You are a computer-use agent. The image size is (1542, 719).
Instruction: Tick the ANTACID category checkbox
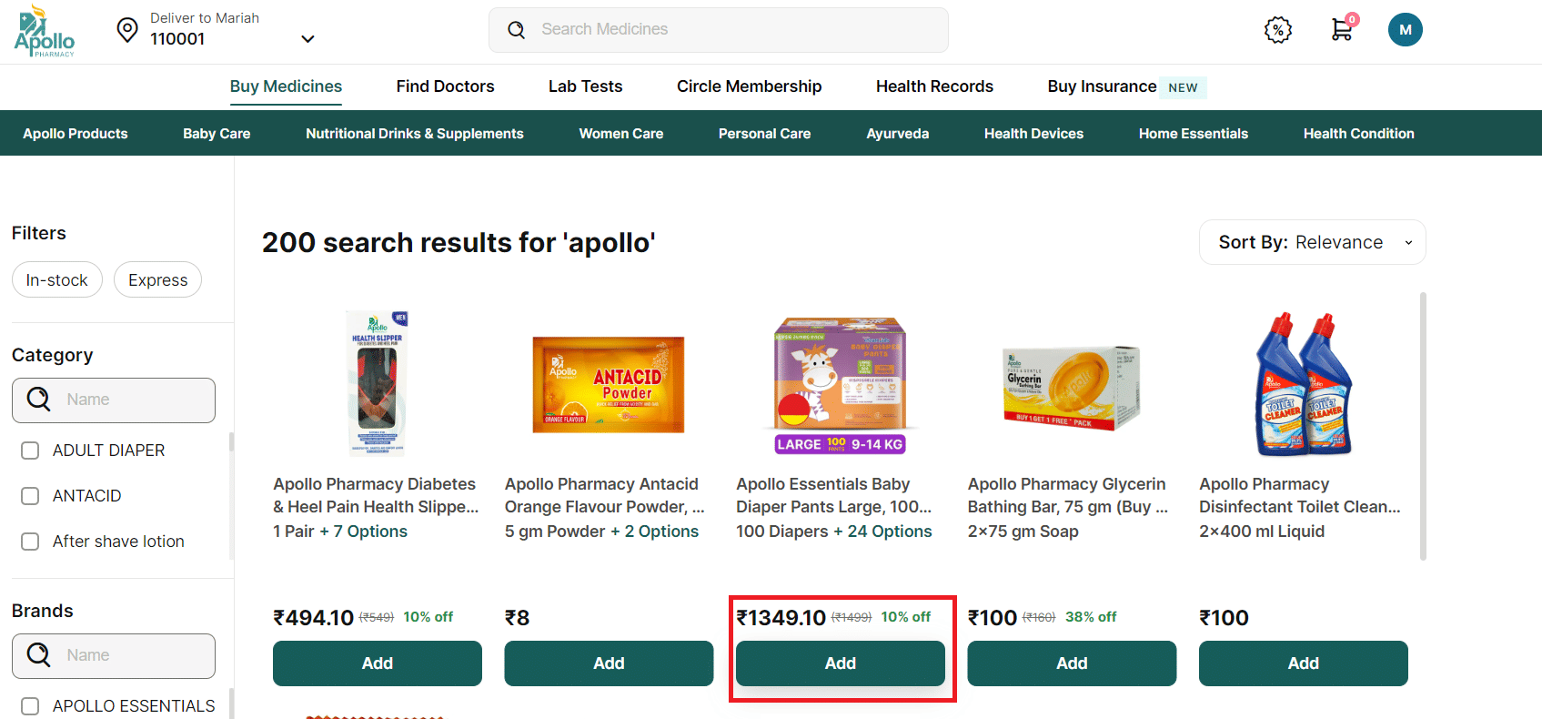pyautogui.click(x=30, y=496)
